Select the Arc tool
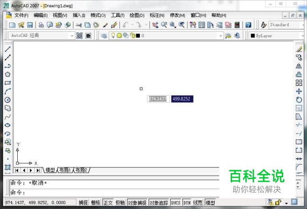307x209 pixels. point(8,91)
